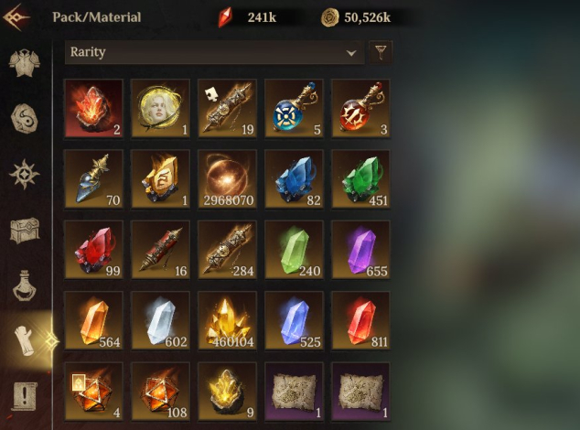Click the dropdown chevron arrow beside Rarity

351,53
